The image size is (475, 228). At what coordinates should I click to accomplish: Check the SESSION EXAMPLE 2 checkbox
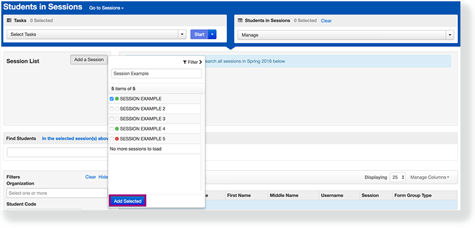(x=111, y=109)
